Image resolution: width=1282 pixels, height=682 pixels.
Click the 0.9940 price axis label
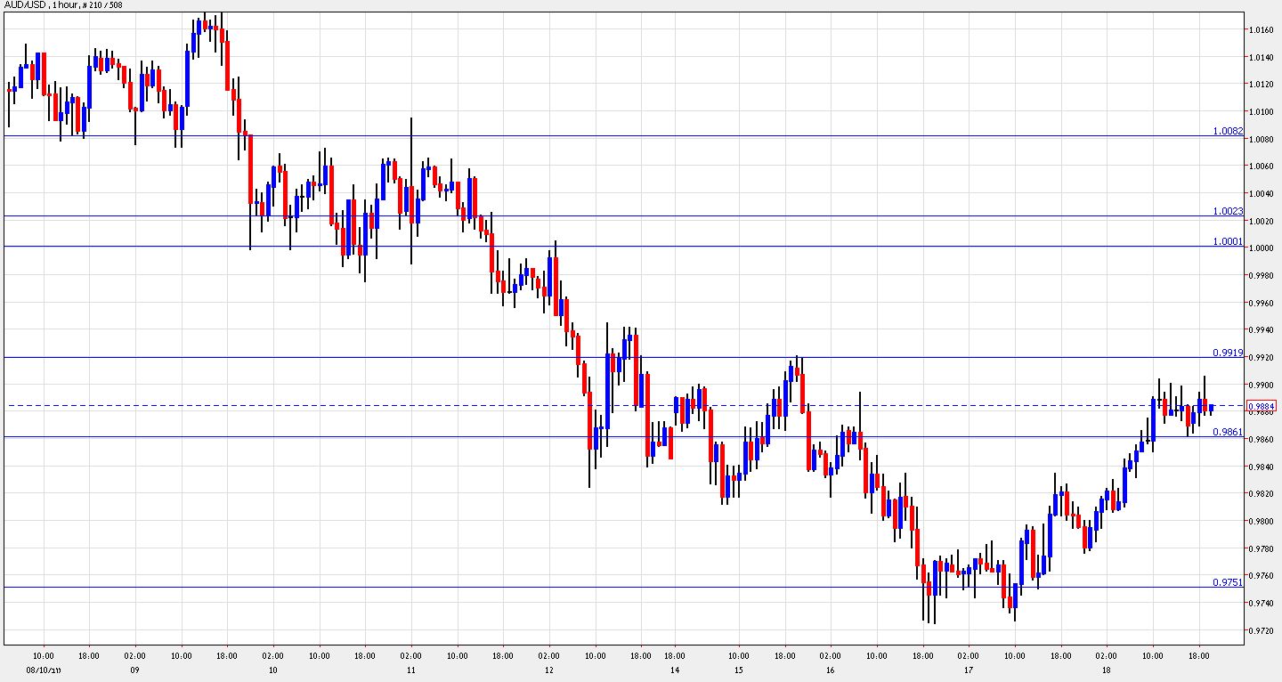point(1262,329)
